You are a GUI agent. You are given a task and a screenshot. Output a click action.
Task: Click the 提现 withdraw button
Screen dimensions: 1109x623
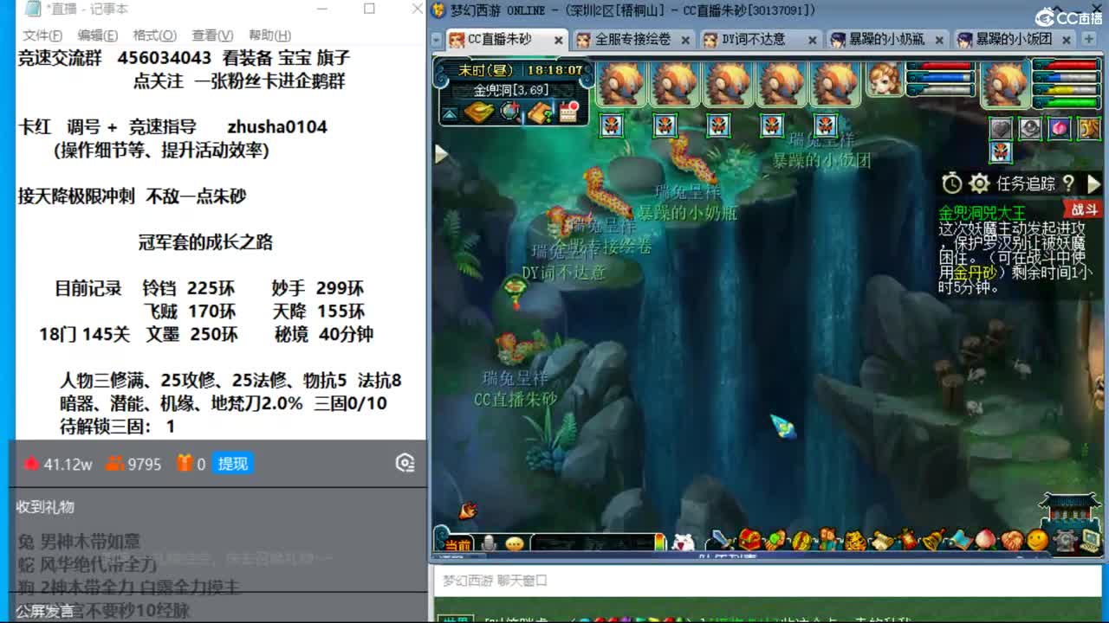233,464
